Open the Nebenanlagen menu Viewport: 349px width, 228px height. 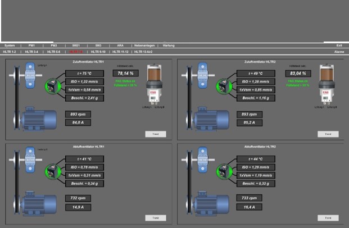coord(144,45)
